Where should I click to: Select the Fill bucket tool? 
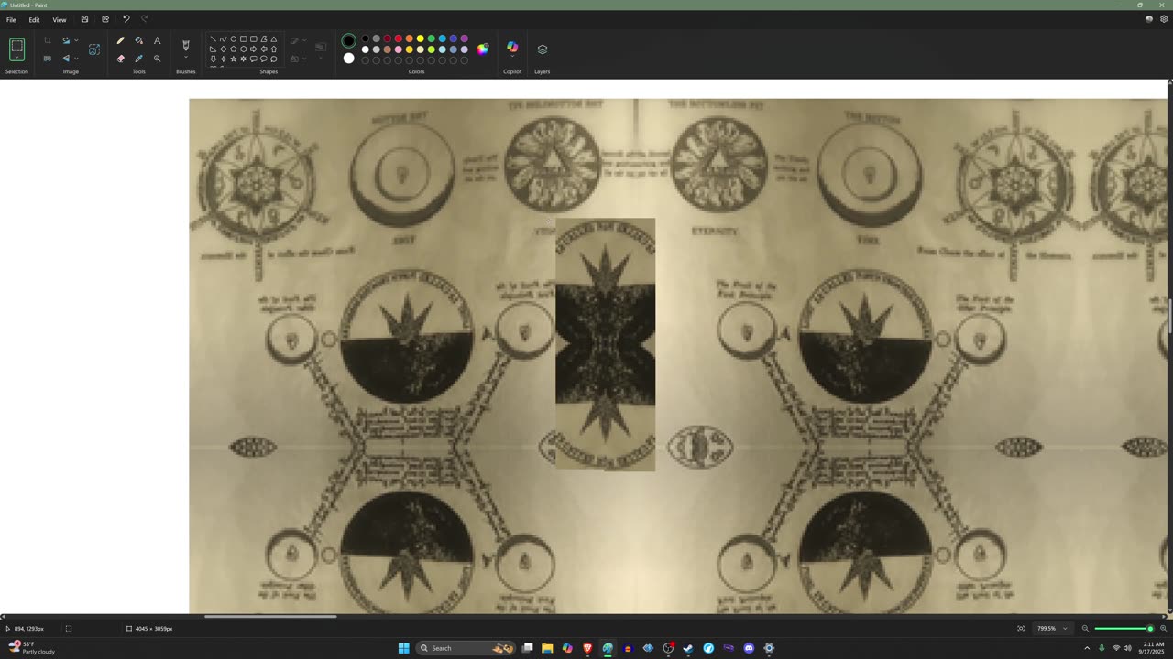point(138,40)
